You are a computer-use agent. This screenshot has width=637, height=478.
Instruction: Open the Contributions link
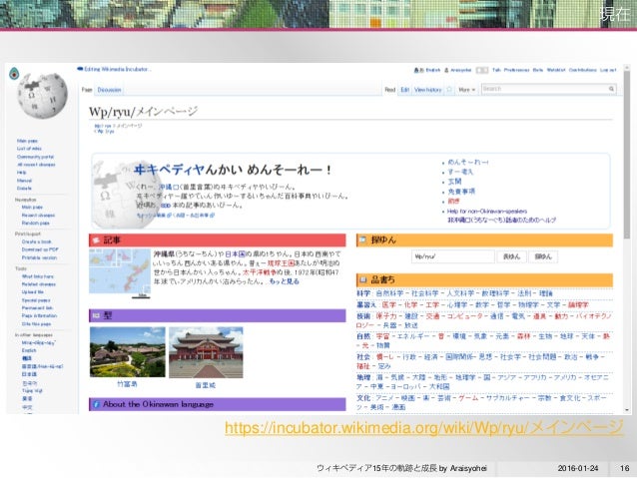click(x=582, y=70)
